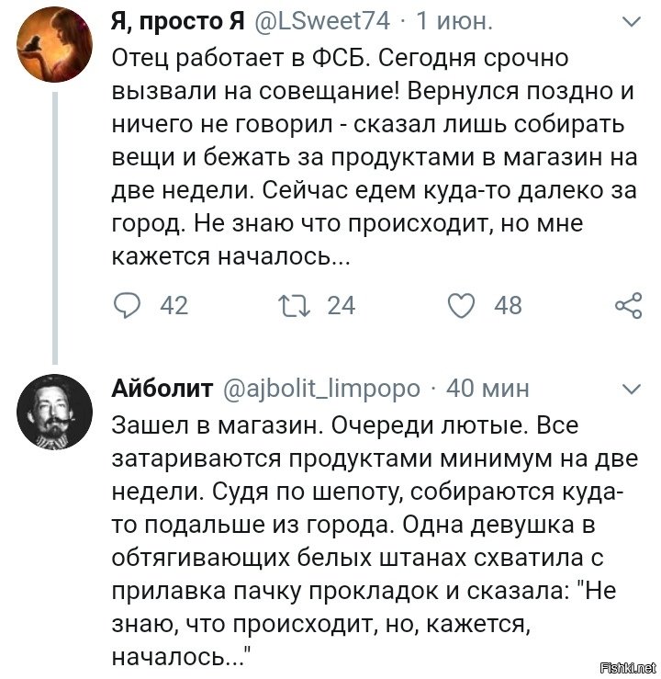Click the display name "Айболит"
The width and height of the screenshot is (661, 679).
162,389
